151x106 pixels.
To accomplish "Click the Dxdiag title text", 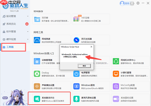I will pos(45,73).
